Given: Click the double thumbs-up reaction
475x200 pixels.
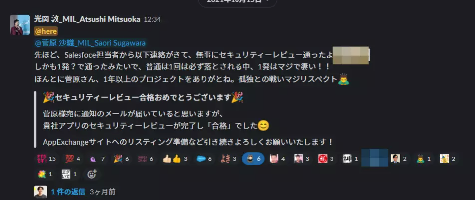Looking at the screenshot, I should click(x=175, y=159).
